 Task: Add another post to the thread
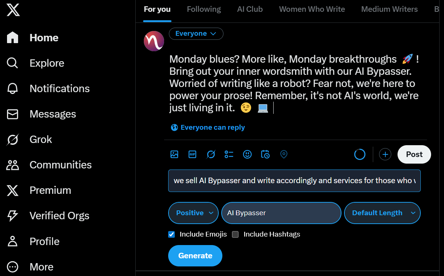(x=385, y=154)
